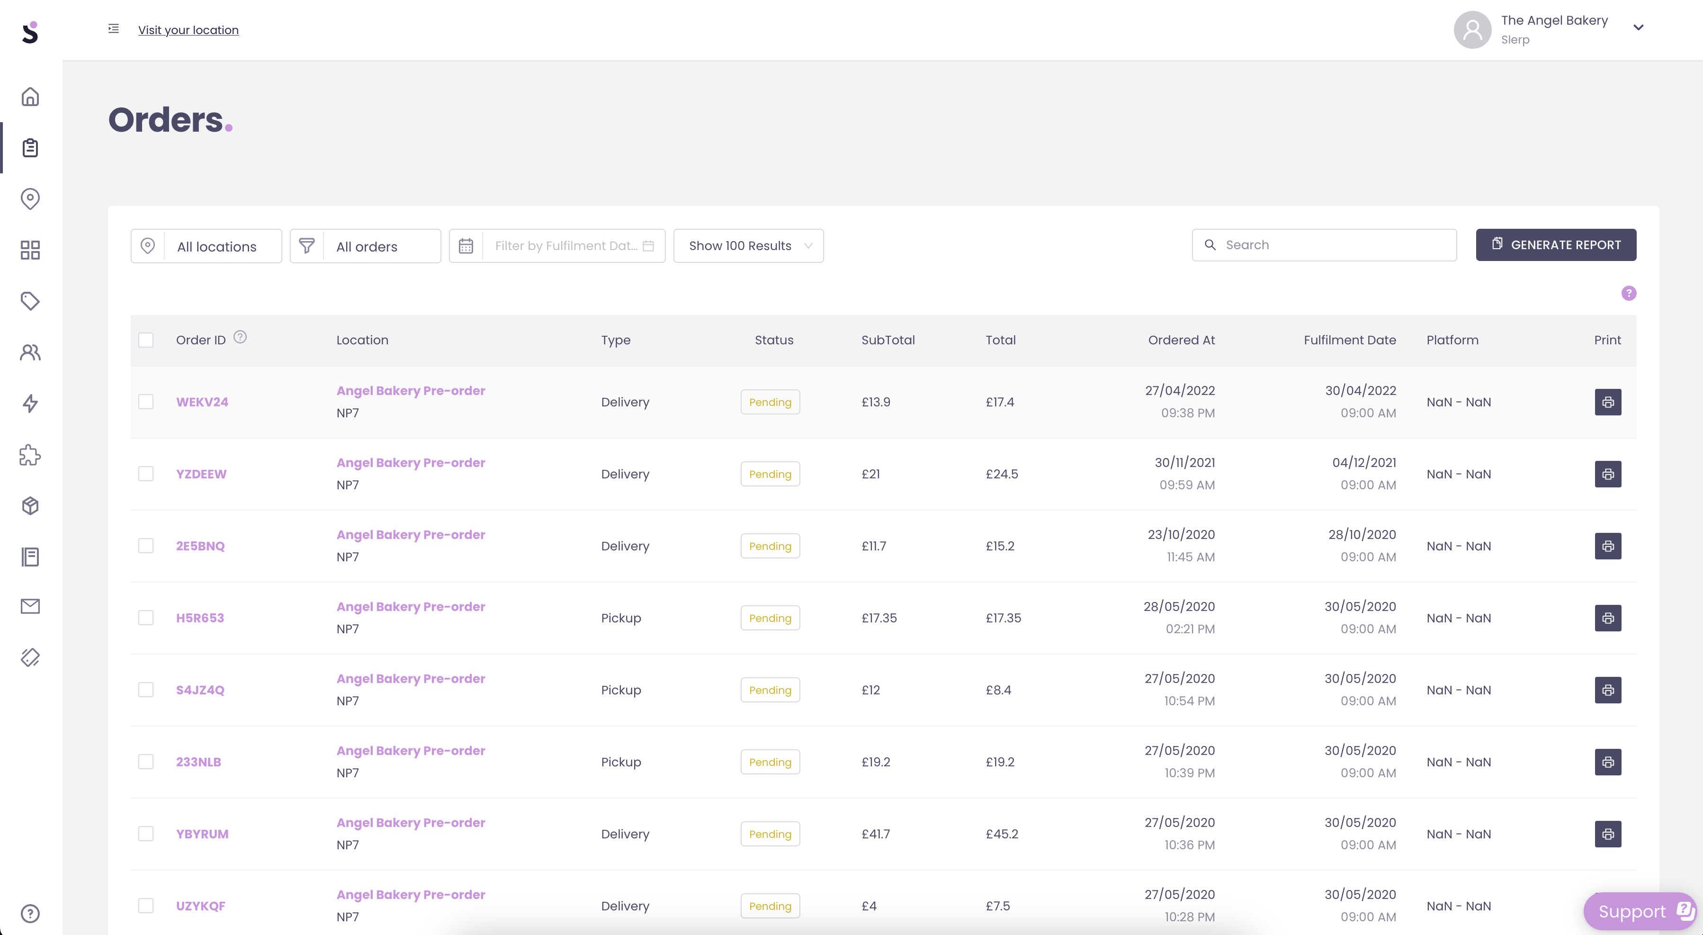Expand The Angel Bakery account chevron
The image size is (1703, 935).
point(1639,27)
